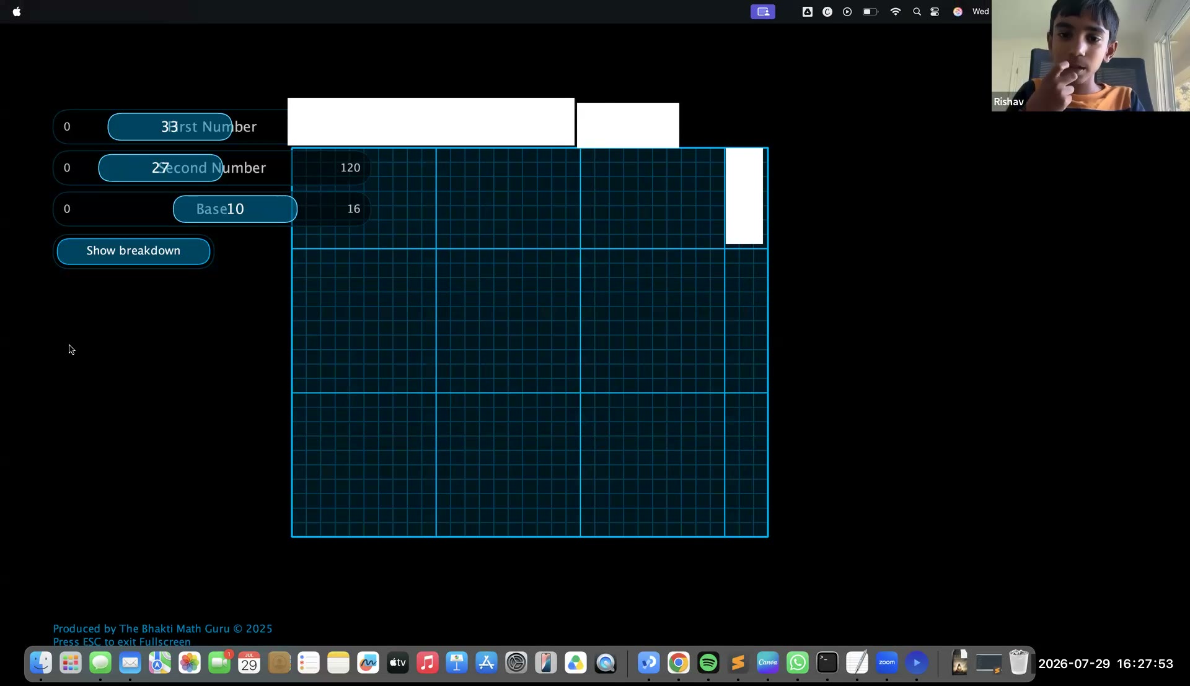Open the Zoom app in the Dock

click(x=887, y=663)
